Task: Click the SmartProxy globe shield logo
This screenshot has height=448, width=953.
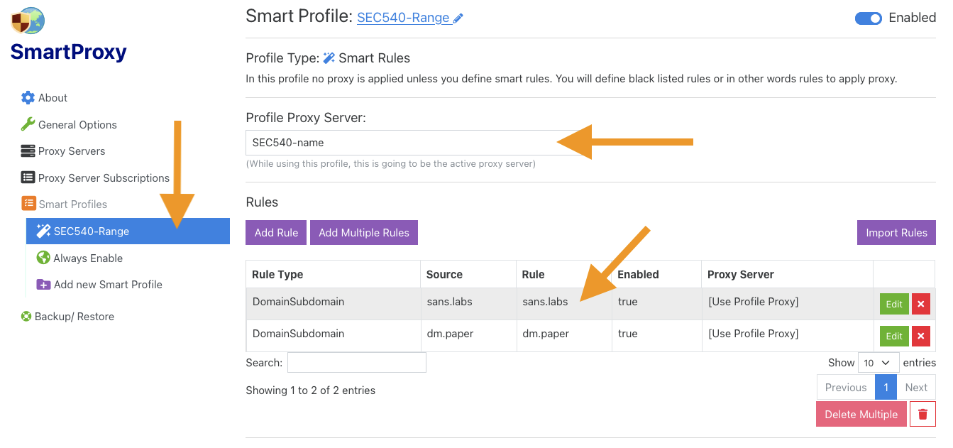Action: (28, 21)
